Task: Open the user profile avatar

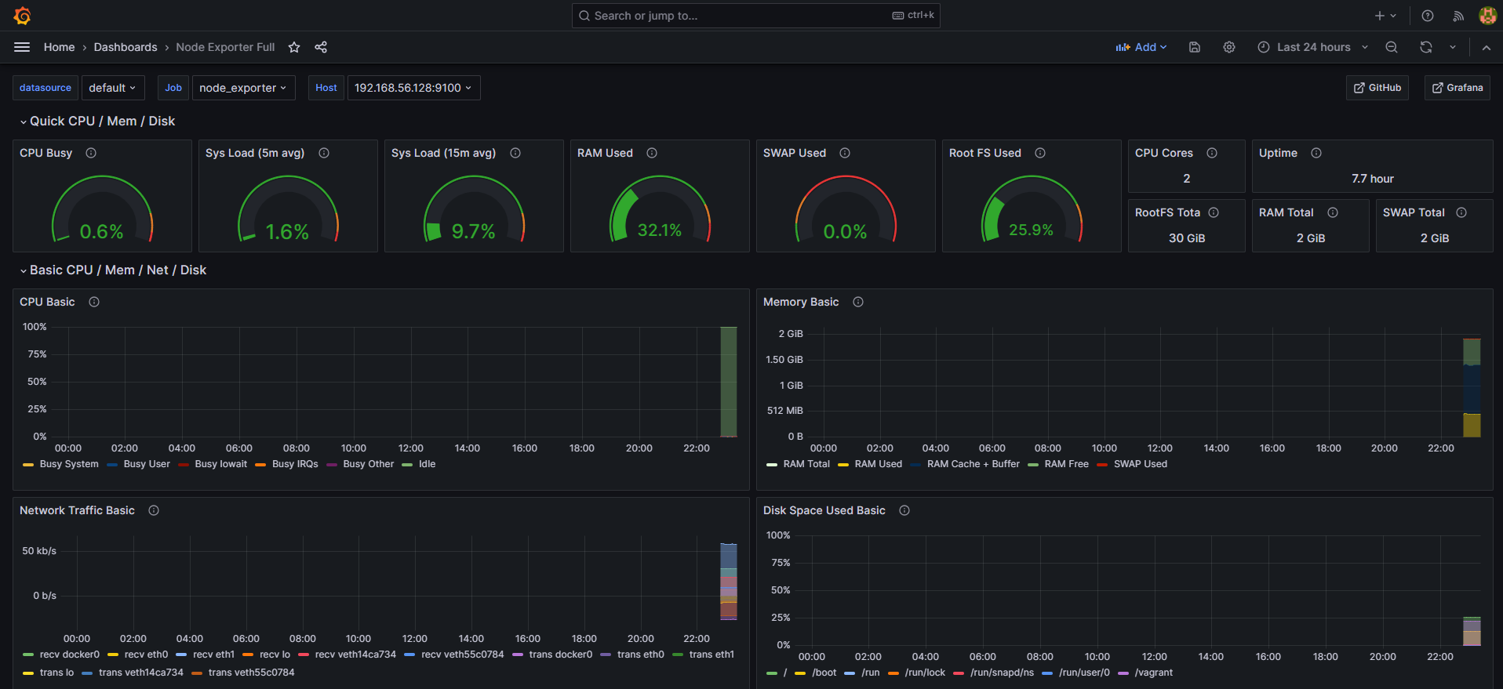Action: pos(1487,16)
